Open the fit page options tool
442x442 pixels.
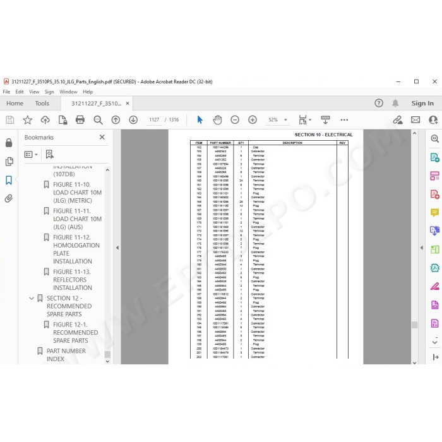point(305,120)
